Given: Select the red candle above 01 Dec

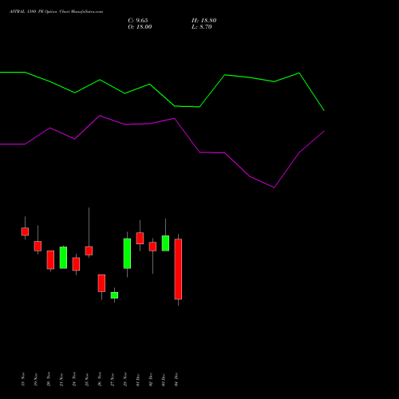Looking at the screenshot, I should click(140, 238).
